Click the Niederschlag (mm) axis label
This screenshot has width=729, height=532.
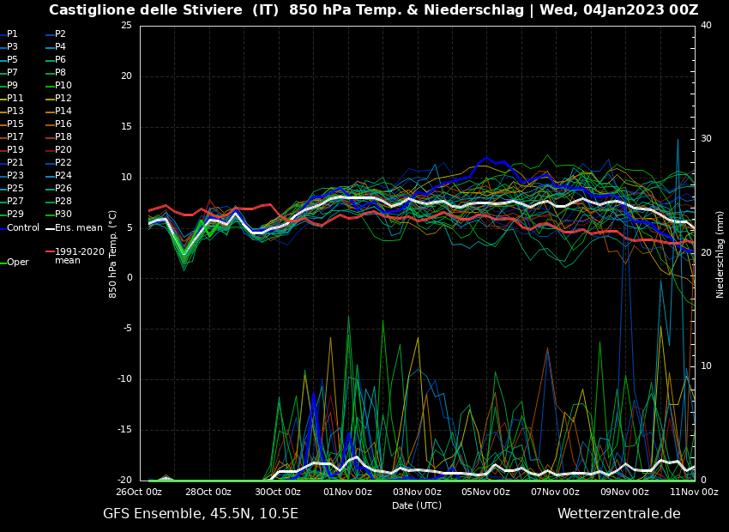click(720, 254)
